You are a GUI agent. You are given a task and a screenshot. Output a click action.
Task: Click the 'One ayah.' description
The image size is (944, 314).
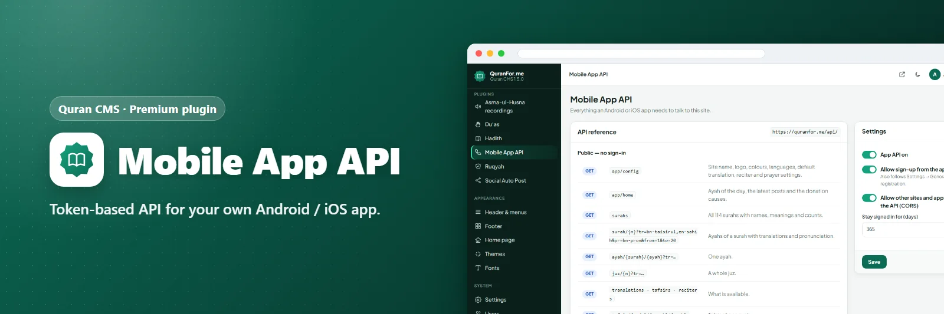pos(720,257)
